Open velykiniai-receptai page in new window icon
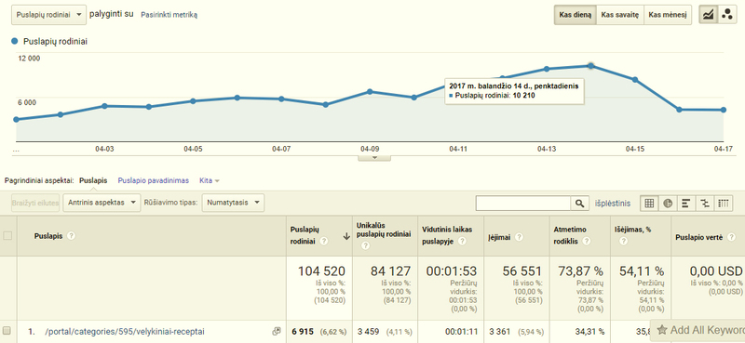 pyautogui.click(x=277, y=331)
